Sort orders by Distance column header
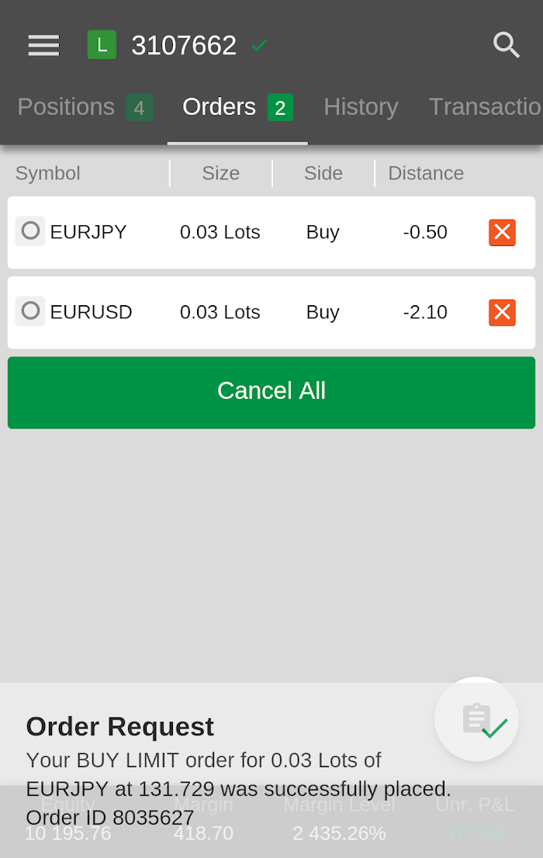The width and height of the screenshot is (543, 858). coord(426,173)
